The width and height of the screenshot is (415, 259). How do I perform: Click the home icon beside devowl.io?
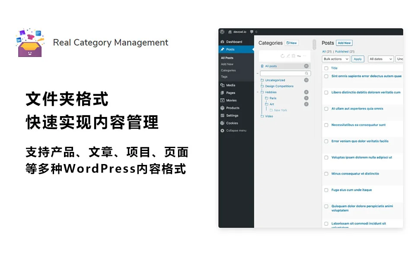(x=230, y=32)
